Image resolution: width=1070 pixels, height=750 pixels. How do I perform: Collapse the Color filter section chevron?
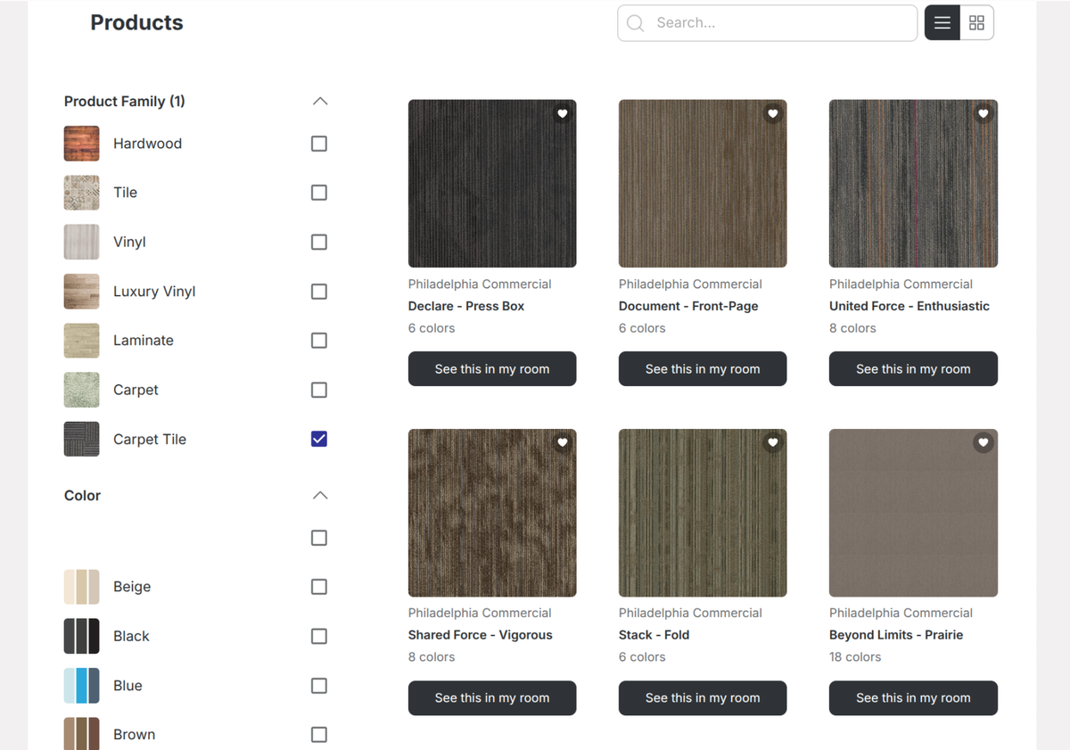[x=320, y=496]
